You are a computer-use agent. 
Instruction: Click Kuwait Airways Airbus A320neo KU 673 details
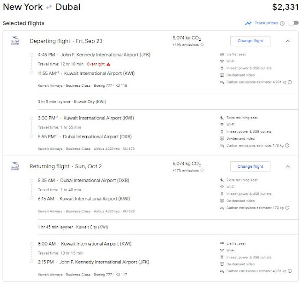86,149
